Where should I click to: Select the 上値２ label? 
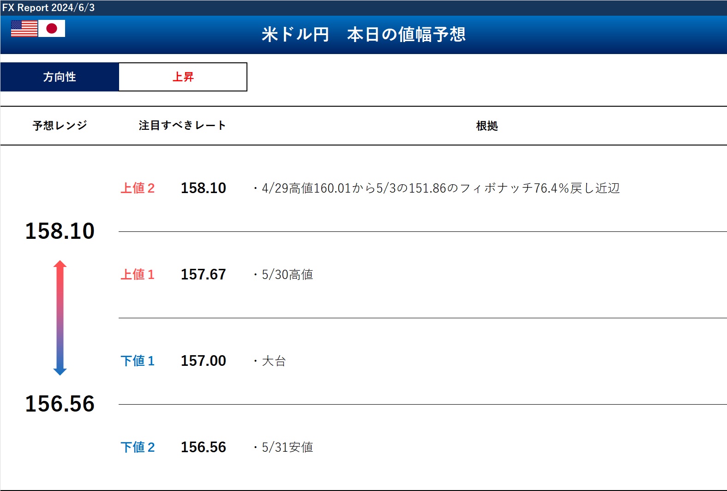(x=138, y=188)
